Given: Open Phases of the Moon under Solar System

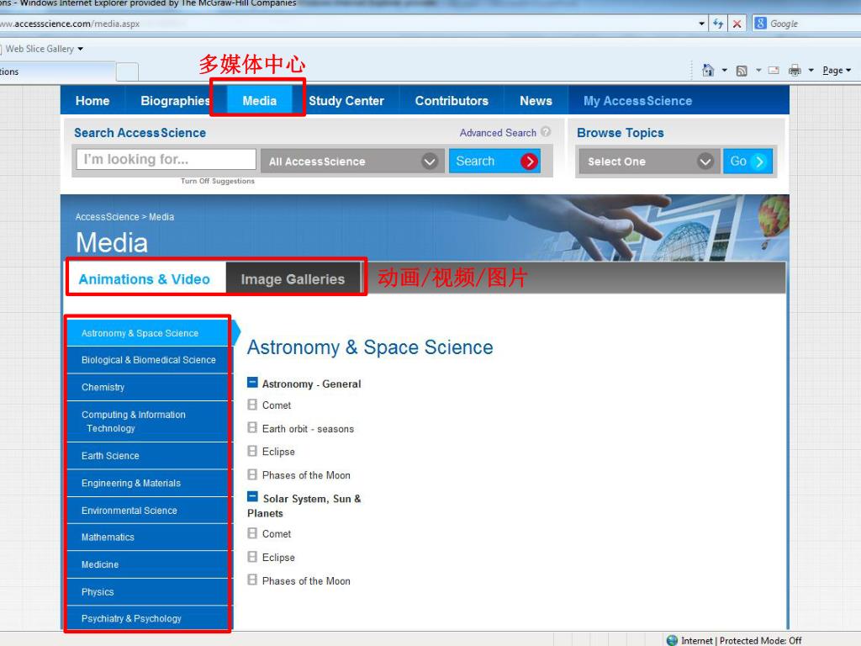Looking at the screenshot, I should coord(306,581).
